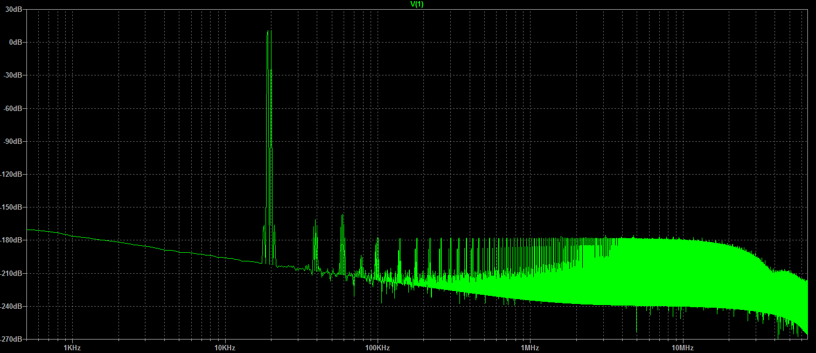Click the harmonic peak near 60KHz
Screen dimensions: 816x353
coord(342,216)
